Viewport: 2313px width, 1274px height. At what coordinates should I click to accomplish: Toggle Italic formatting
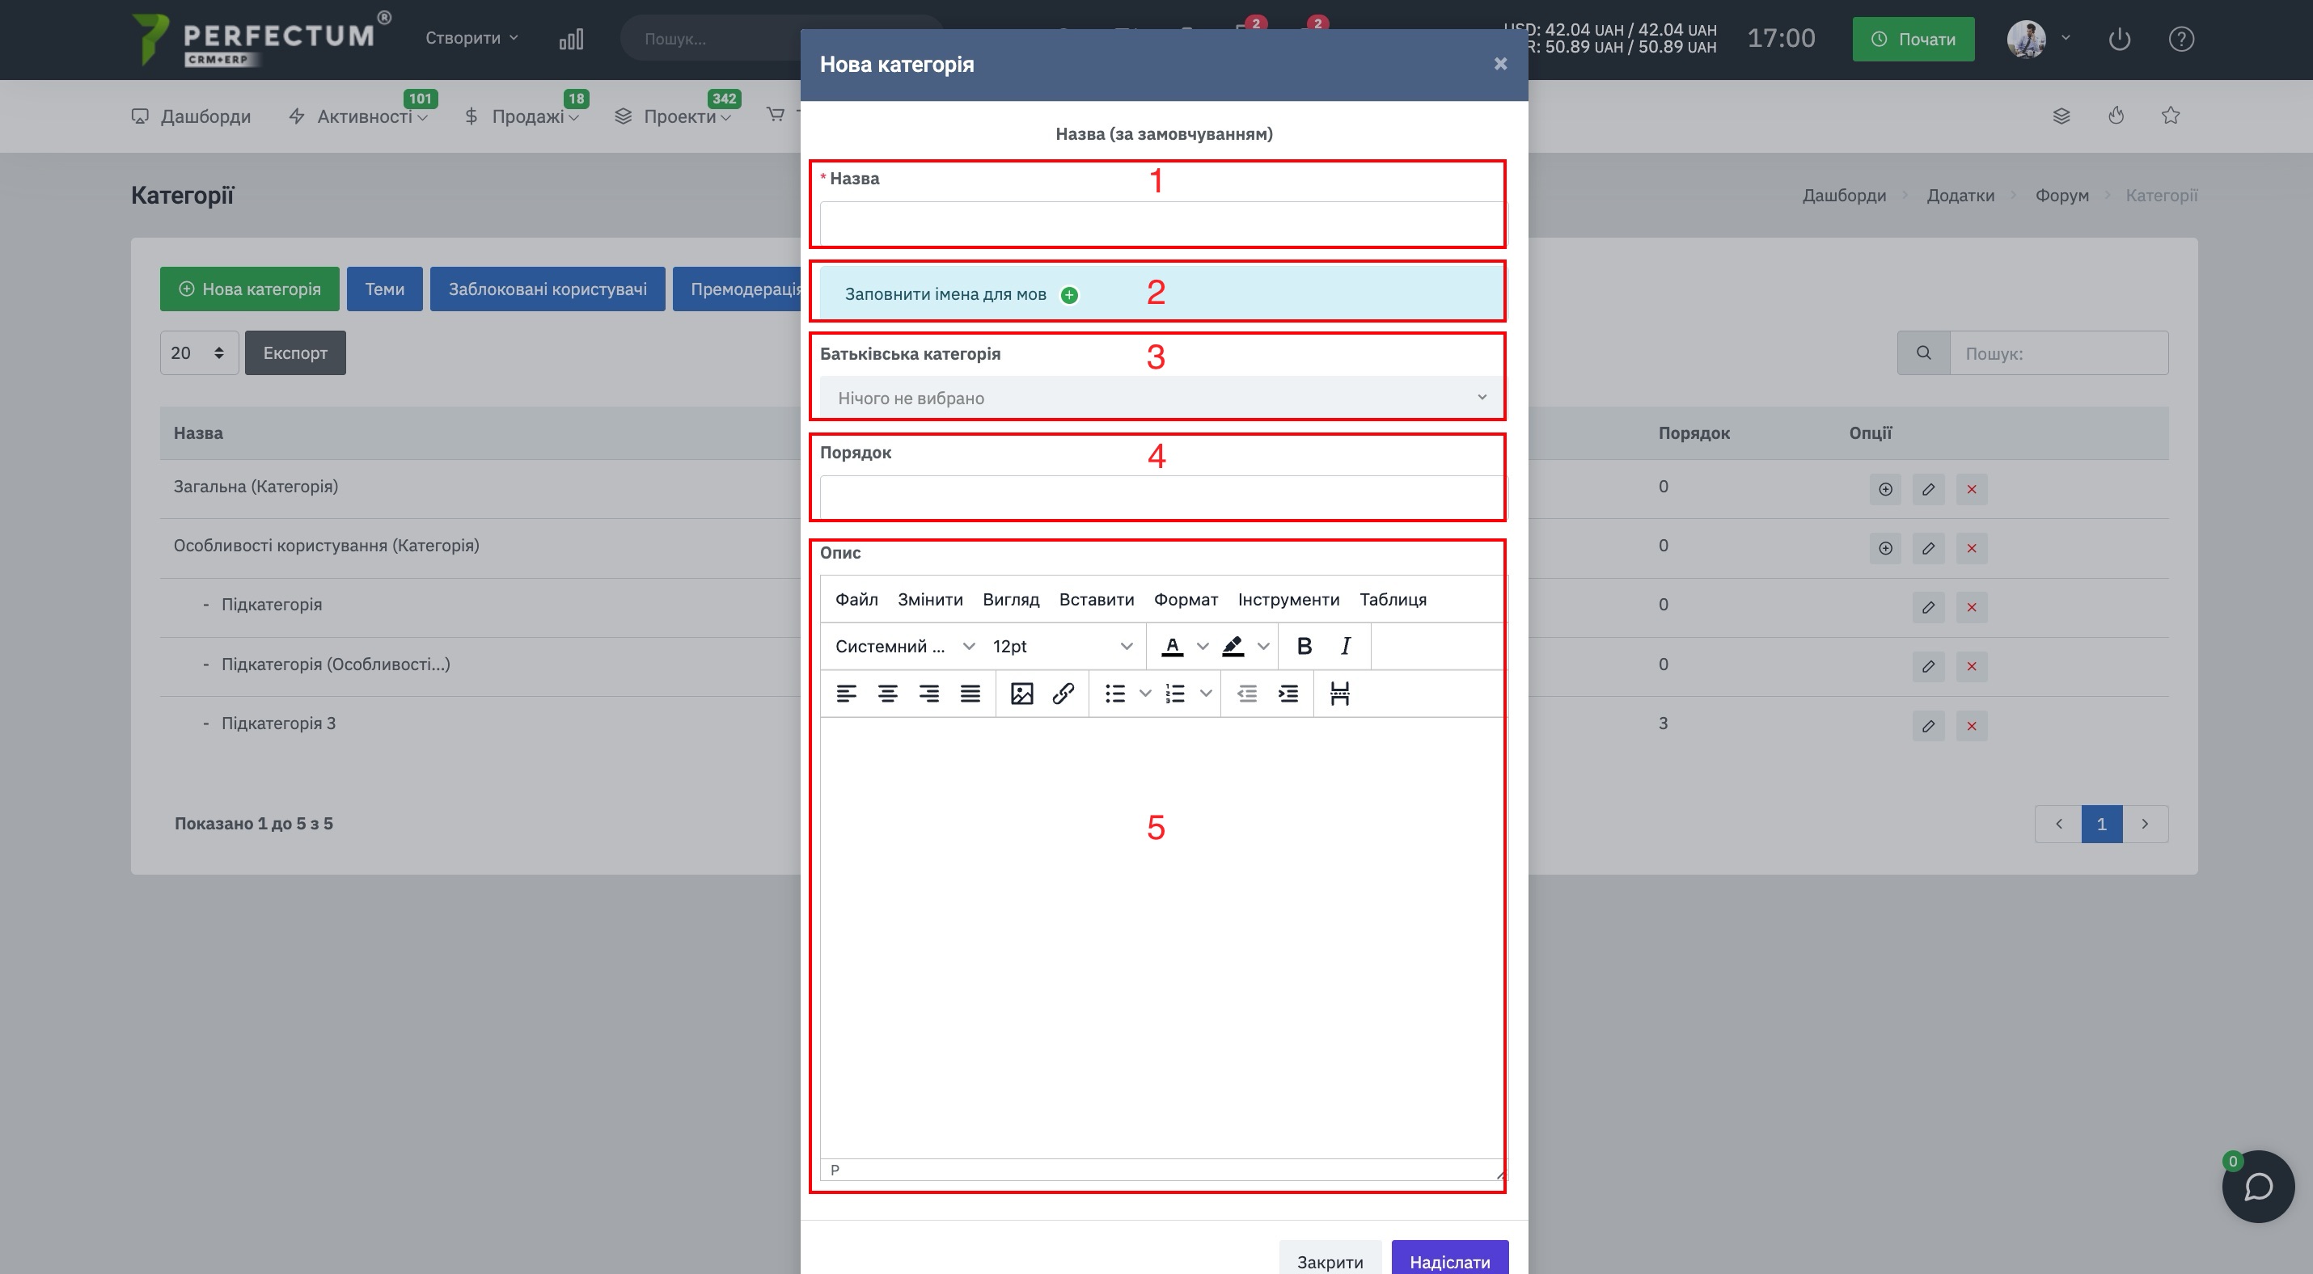click(x=1345, y=646)
